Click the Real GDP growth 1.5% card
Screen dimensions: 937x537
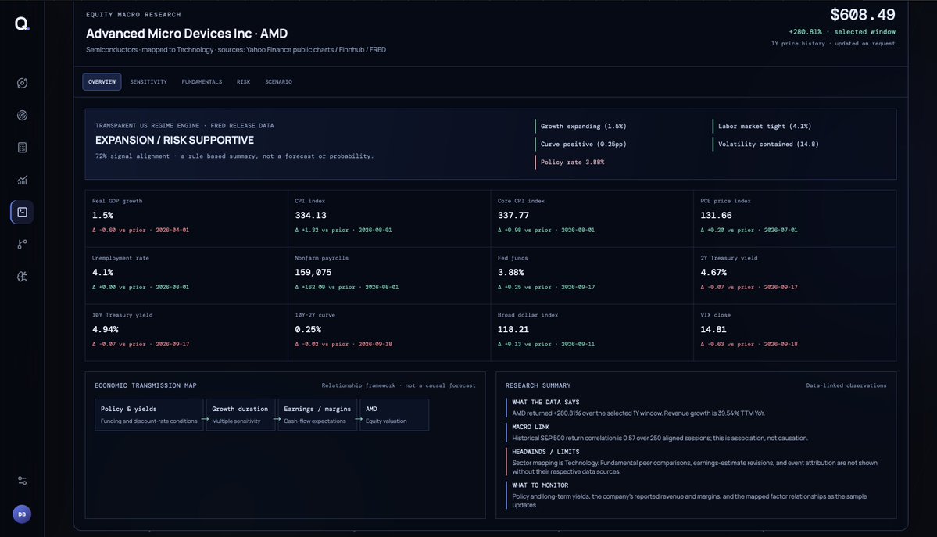click(x=187, y=218)
